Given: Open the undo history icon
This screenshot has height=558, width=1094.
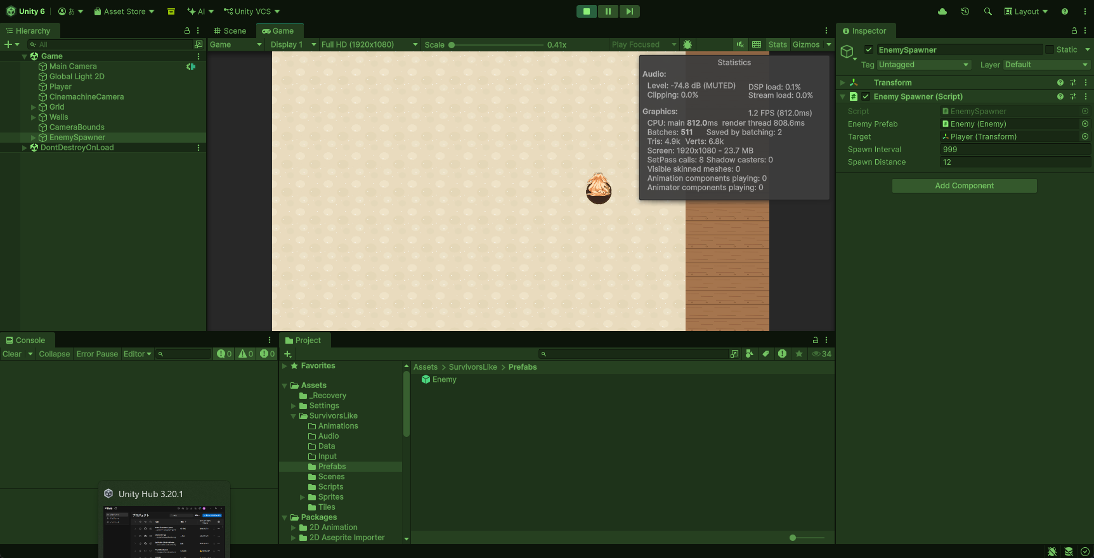Looking at the screenshot, I should 965,11.
